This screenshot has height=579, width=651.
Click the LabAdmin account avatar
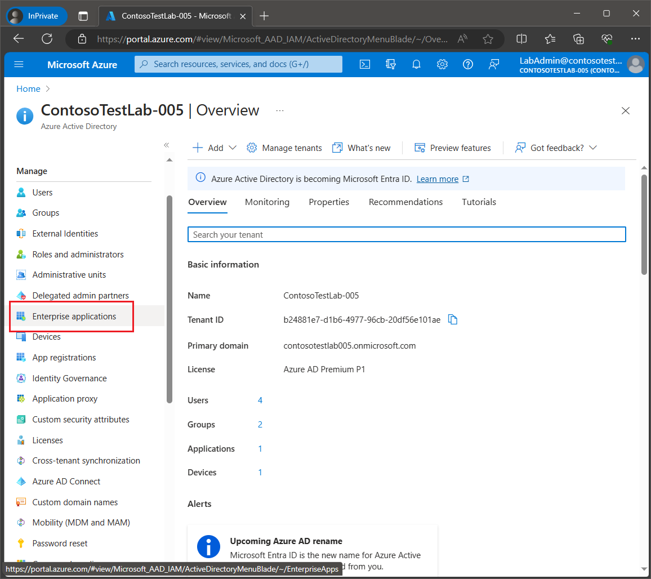point(635,64)
